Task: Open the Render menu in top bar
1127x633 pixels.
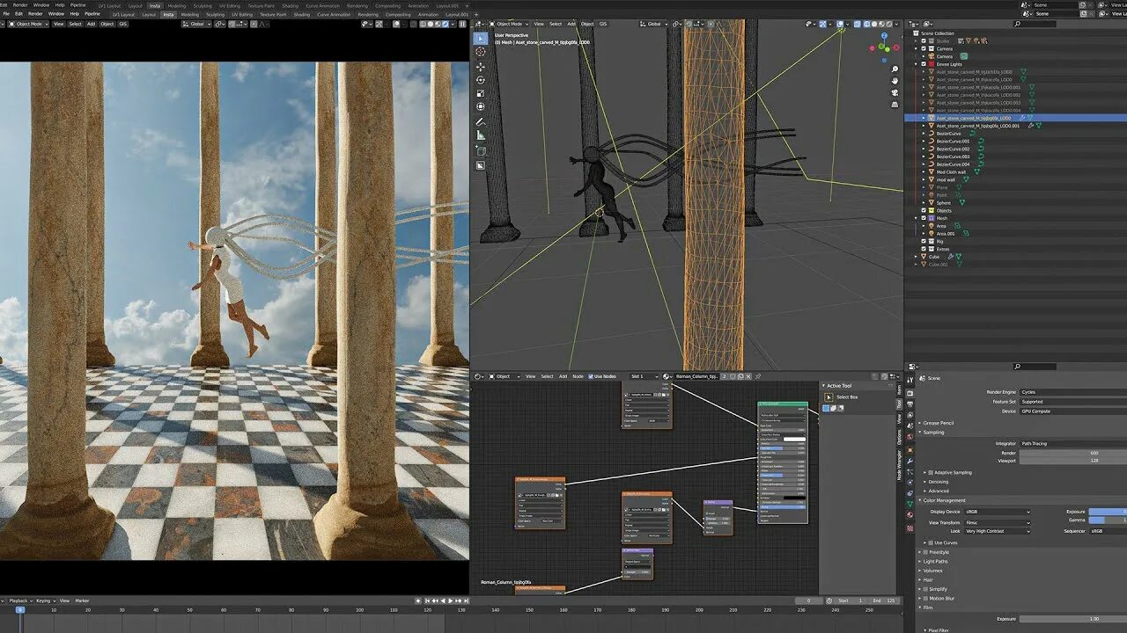Action: click(x=35, y=14)
